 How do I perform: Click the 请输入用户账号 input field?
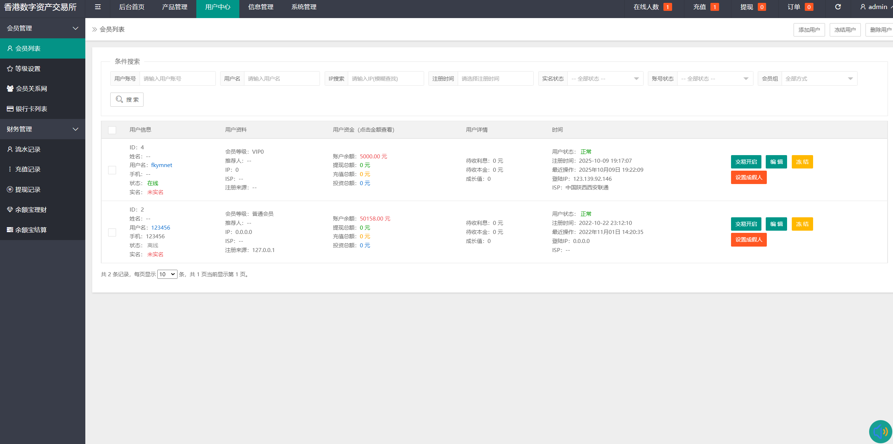(177, 78)
